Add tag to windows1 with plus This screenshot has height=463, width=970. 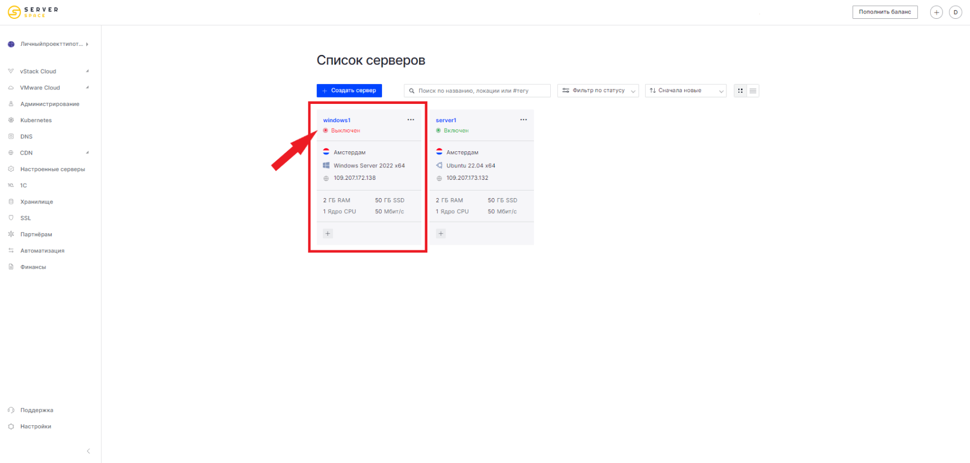328,234
